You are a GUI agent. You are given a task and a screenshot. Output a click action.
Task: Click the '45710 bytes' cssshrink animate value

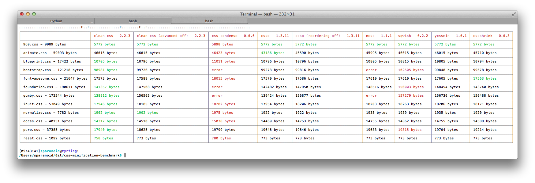(x=485, y=53)
